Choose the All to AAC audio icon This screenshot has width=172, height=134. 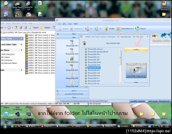72,67
